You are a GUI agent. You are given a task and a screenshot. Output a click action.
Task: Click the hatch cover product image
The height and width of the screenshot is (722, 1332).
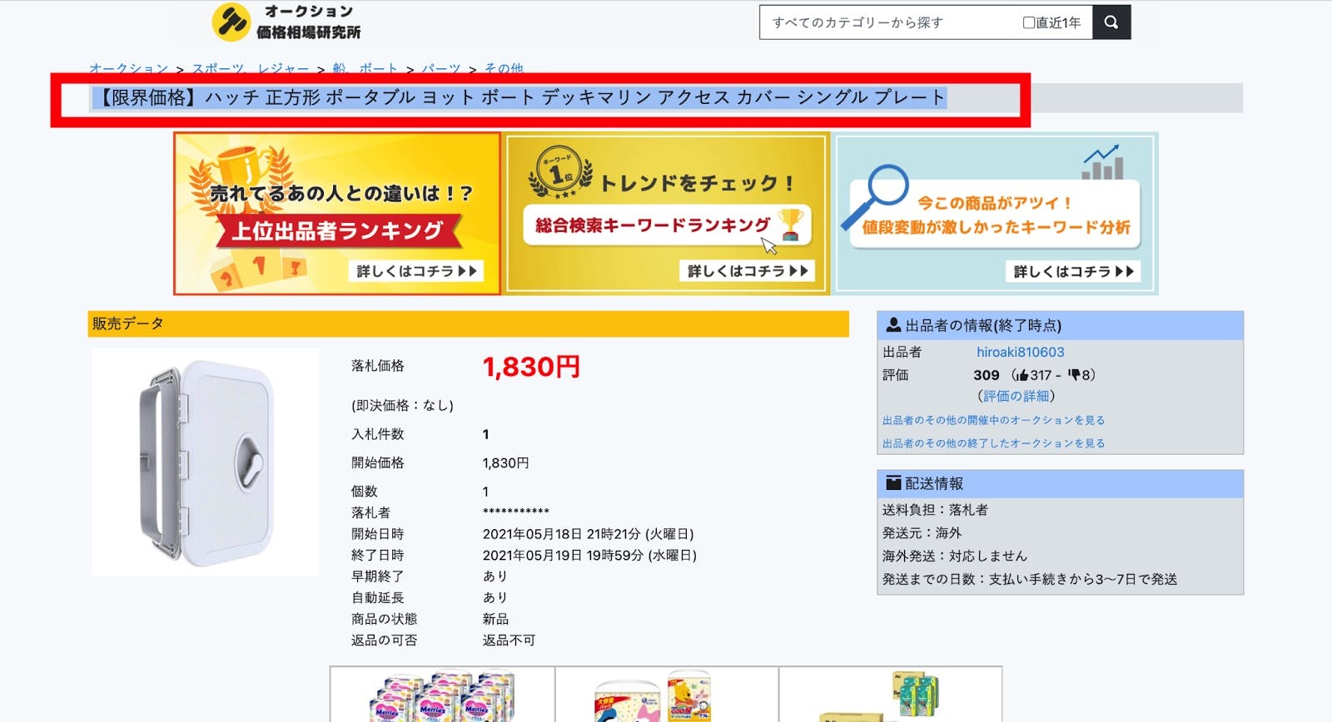tap(205, 462)
